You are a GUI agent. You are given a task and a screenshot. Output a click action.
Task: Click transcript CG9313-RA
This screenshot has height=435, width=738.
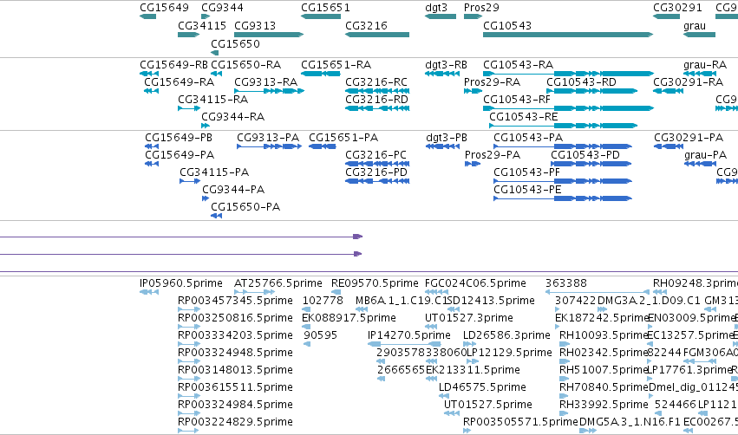coord(269,91)
